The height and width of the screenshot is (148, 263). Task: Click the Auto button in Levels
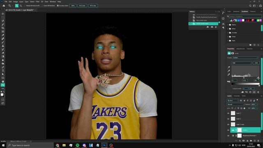pos(256,63)
